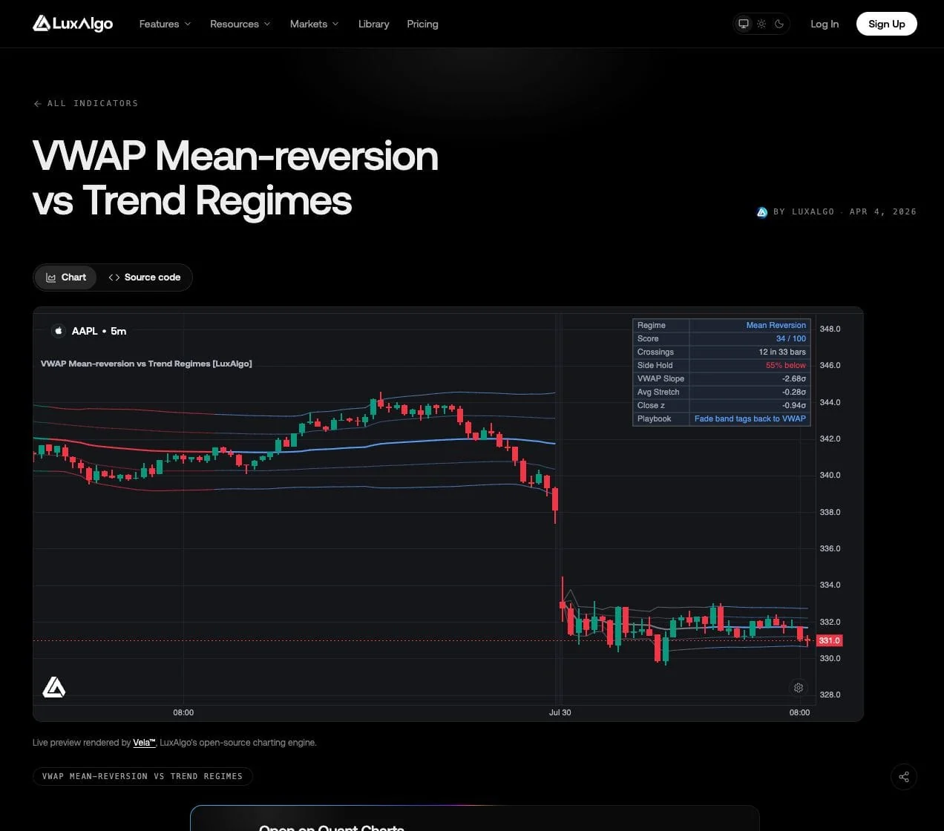The width and height of the screenshot is (944, 831).
Task: Click the APR 4, 2026 date text
Action: click(882, 211)
